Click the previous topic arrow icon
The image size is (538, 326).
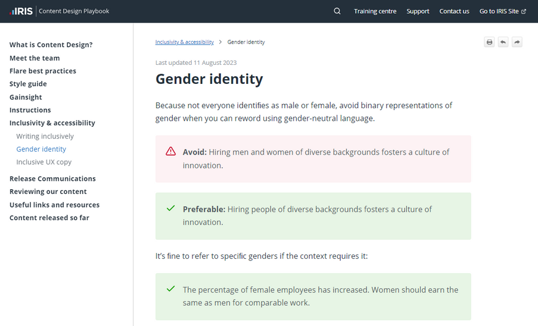pyautogui.click(x=503, y=42)
